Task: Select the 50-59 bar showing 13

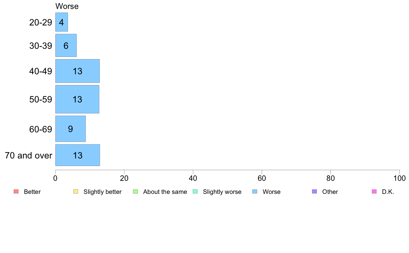Action: [x=77, y=99]
